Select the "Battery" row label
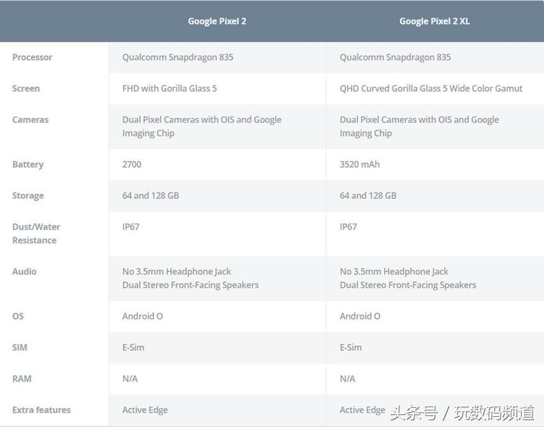The image size is (544, 427). [x=28, y=165]
